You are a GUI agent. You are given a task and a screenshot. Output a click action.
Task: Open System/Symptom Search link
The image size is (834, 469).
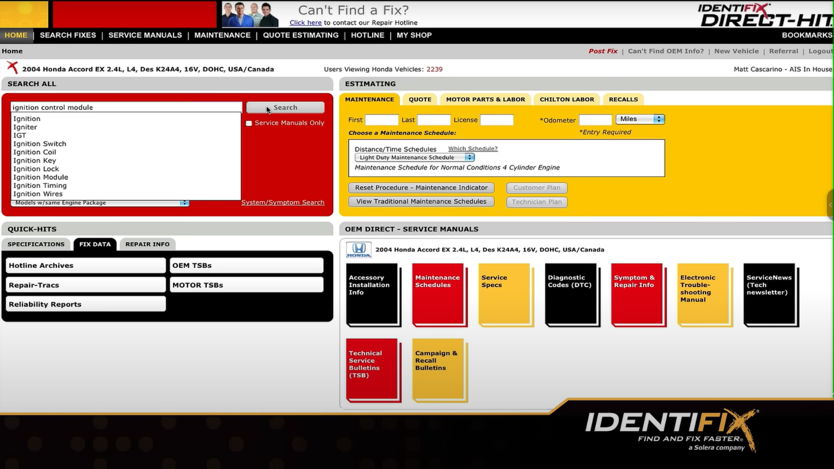(x=283, y=202)
